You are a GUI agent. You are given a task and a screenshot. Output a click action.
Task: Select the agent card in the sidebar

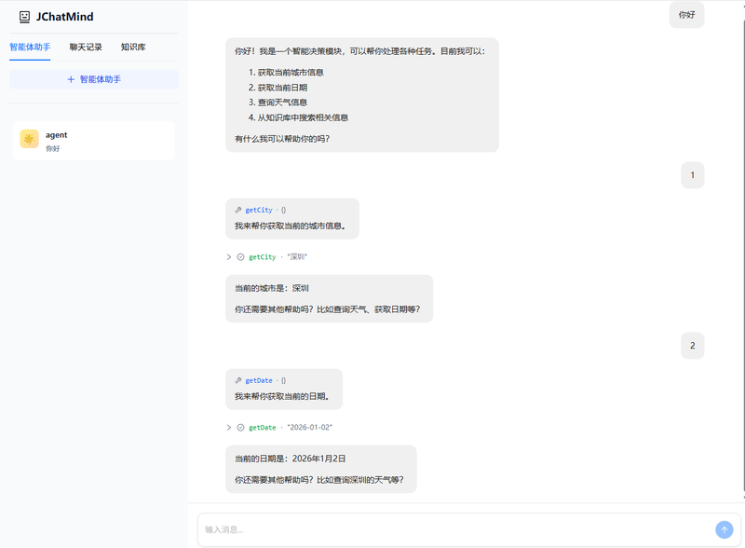tap(94, 141)
